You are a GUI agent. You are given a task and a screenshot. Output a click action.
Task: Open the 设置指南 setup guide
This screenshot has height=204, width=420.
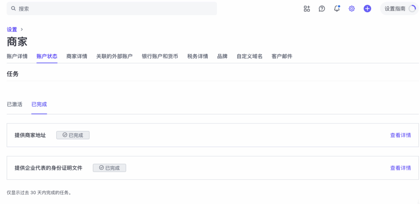[395, 9]
